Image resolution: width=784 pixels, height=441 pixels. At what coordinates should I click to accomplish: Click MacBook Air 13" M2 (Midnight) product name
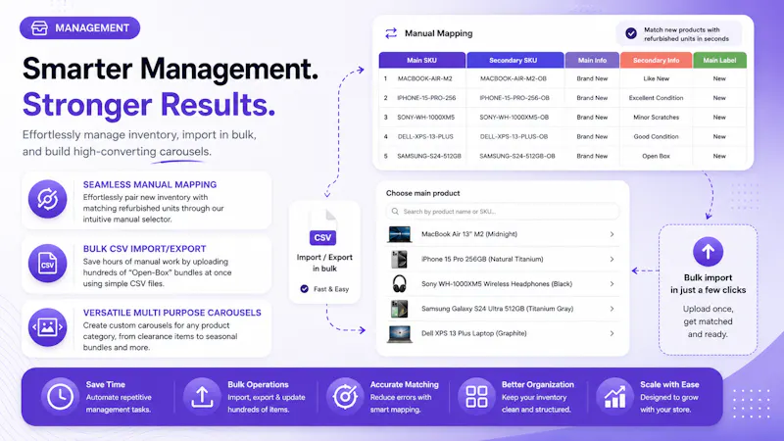coord(469,234)
